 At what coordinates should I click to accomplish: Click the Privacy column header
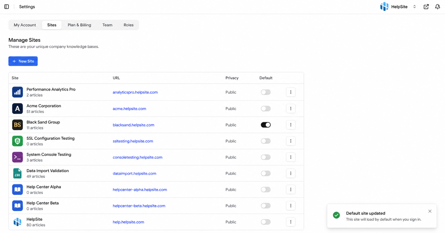pyautogui.click(x=232, y=78)
